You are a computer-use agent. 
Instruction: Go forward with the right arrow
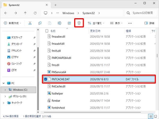coord(16,13)
